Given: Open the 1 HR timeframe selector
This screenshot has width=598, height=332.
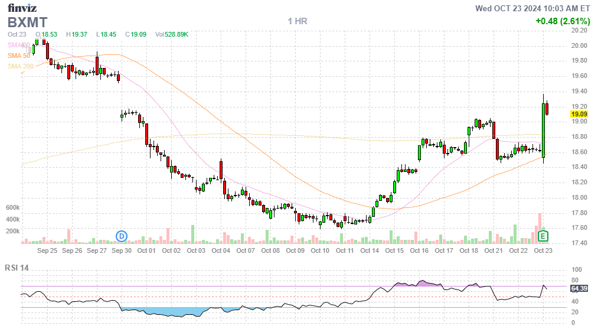Looking at the screenshot, I should click(x=298, y=21).
